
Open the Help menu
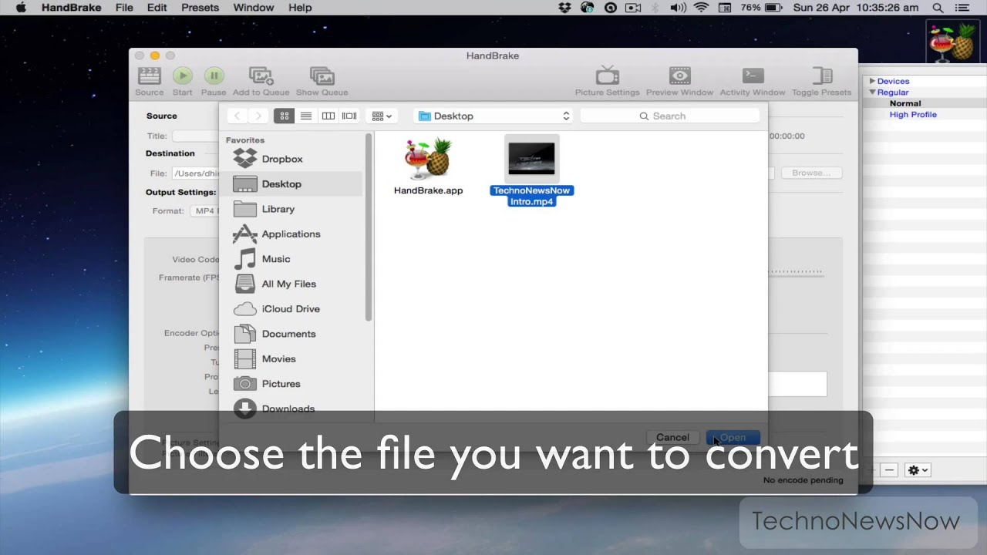(x=300, y=8)
